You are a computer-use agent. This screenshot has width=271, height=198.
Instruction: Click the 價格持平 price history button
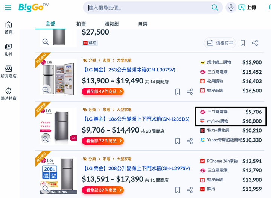[x=220, y=43]
